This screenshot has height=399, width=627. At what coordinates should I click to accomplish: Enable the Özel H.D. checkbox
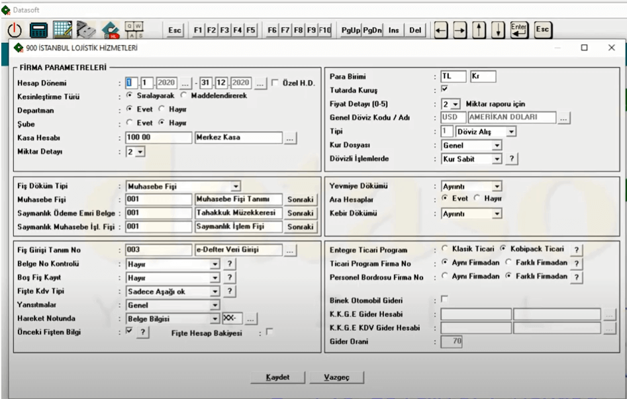pyautogui.click(x=275, y=83)
